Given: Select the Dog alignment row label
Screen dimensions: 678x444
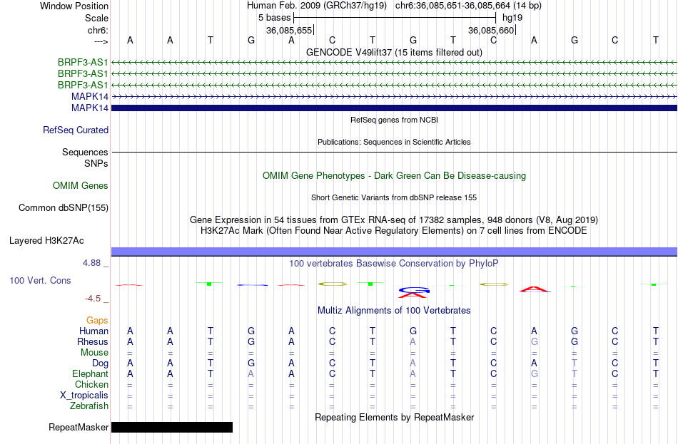Looking at the screenshot, I should coord(100,363).
